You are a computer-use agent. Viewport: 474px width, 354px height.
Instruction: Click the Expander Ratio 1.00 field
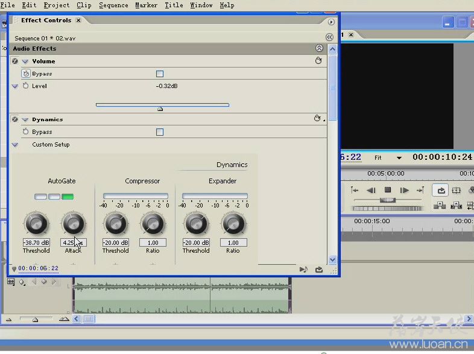point(233,242)
